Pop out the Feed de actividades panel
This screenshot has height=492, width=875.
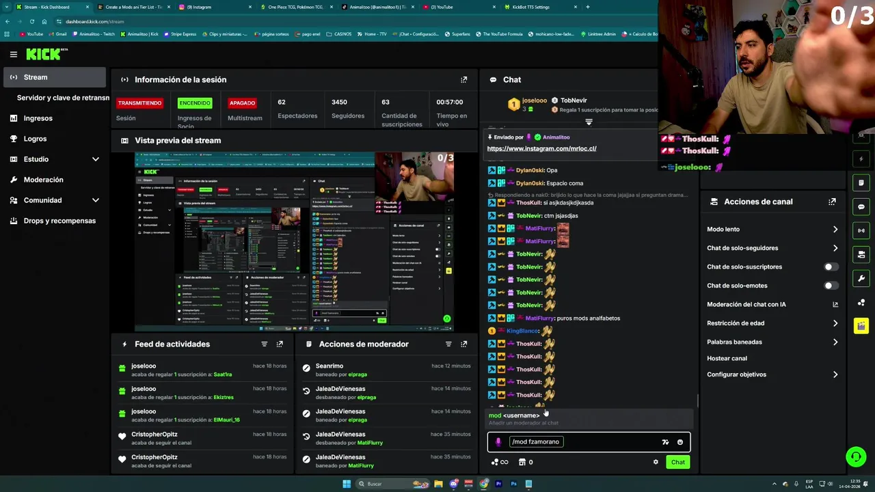tap(280, 344)
